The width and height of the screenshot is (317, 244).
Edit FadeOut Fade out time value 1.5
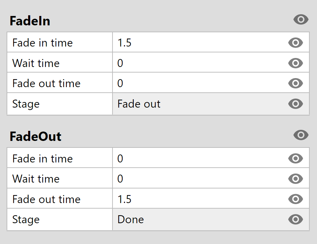tap(199, 199)
